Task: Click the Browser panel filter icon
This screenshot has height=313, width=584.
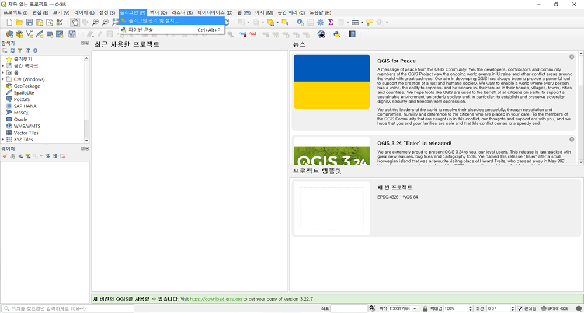Action: point(20,50)
